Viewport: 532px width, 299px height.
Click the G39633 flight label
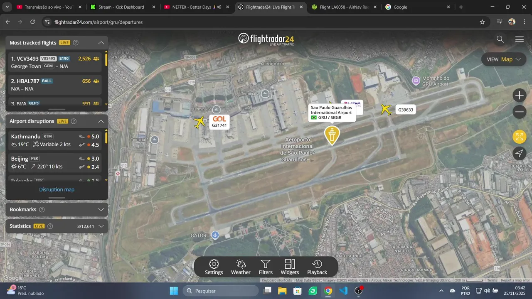[x=406, y=110]
